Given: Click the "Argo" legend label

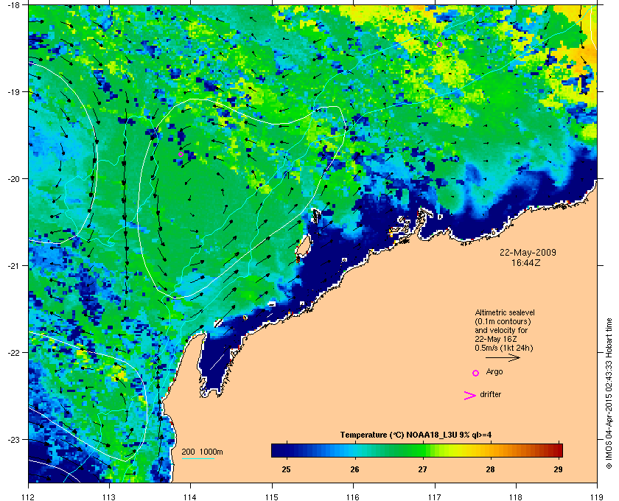Looking at the screenshot, I should [x=494, y=371].
